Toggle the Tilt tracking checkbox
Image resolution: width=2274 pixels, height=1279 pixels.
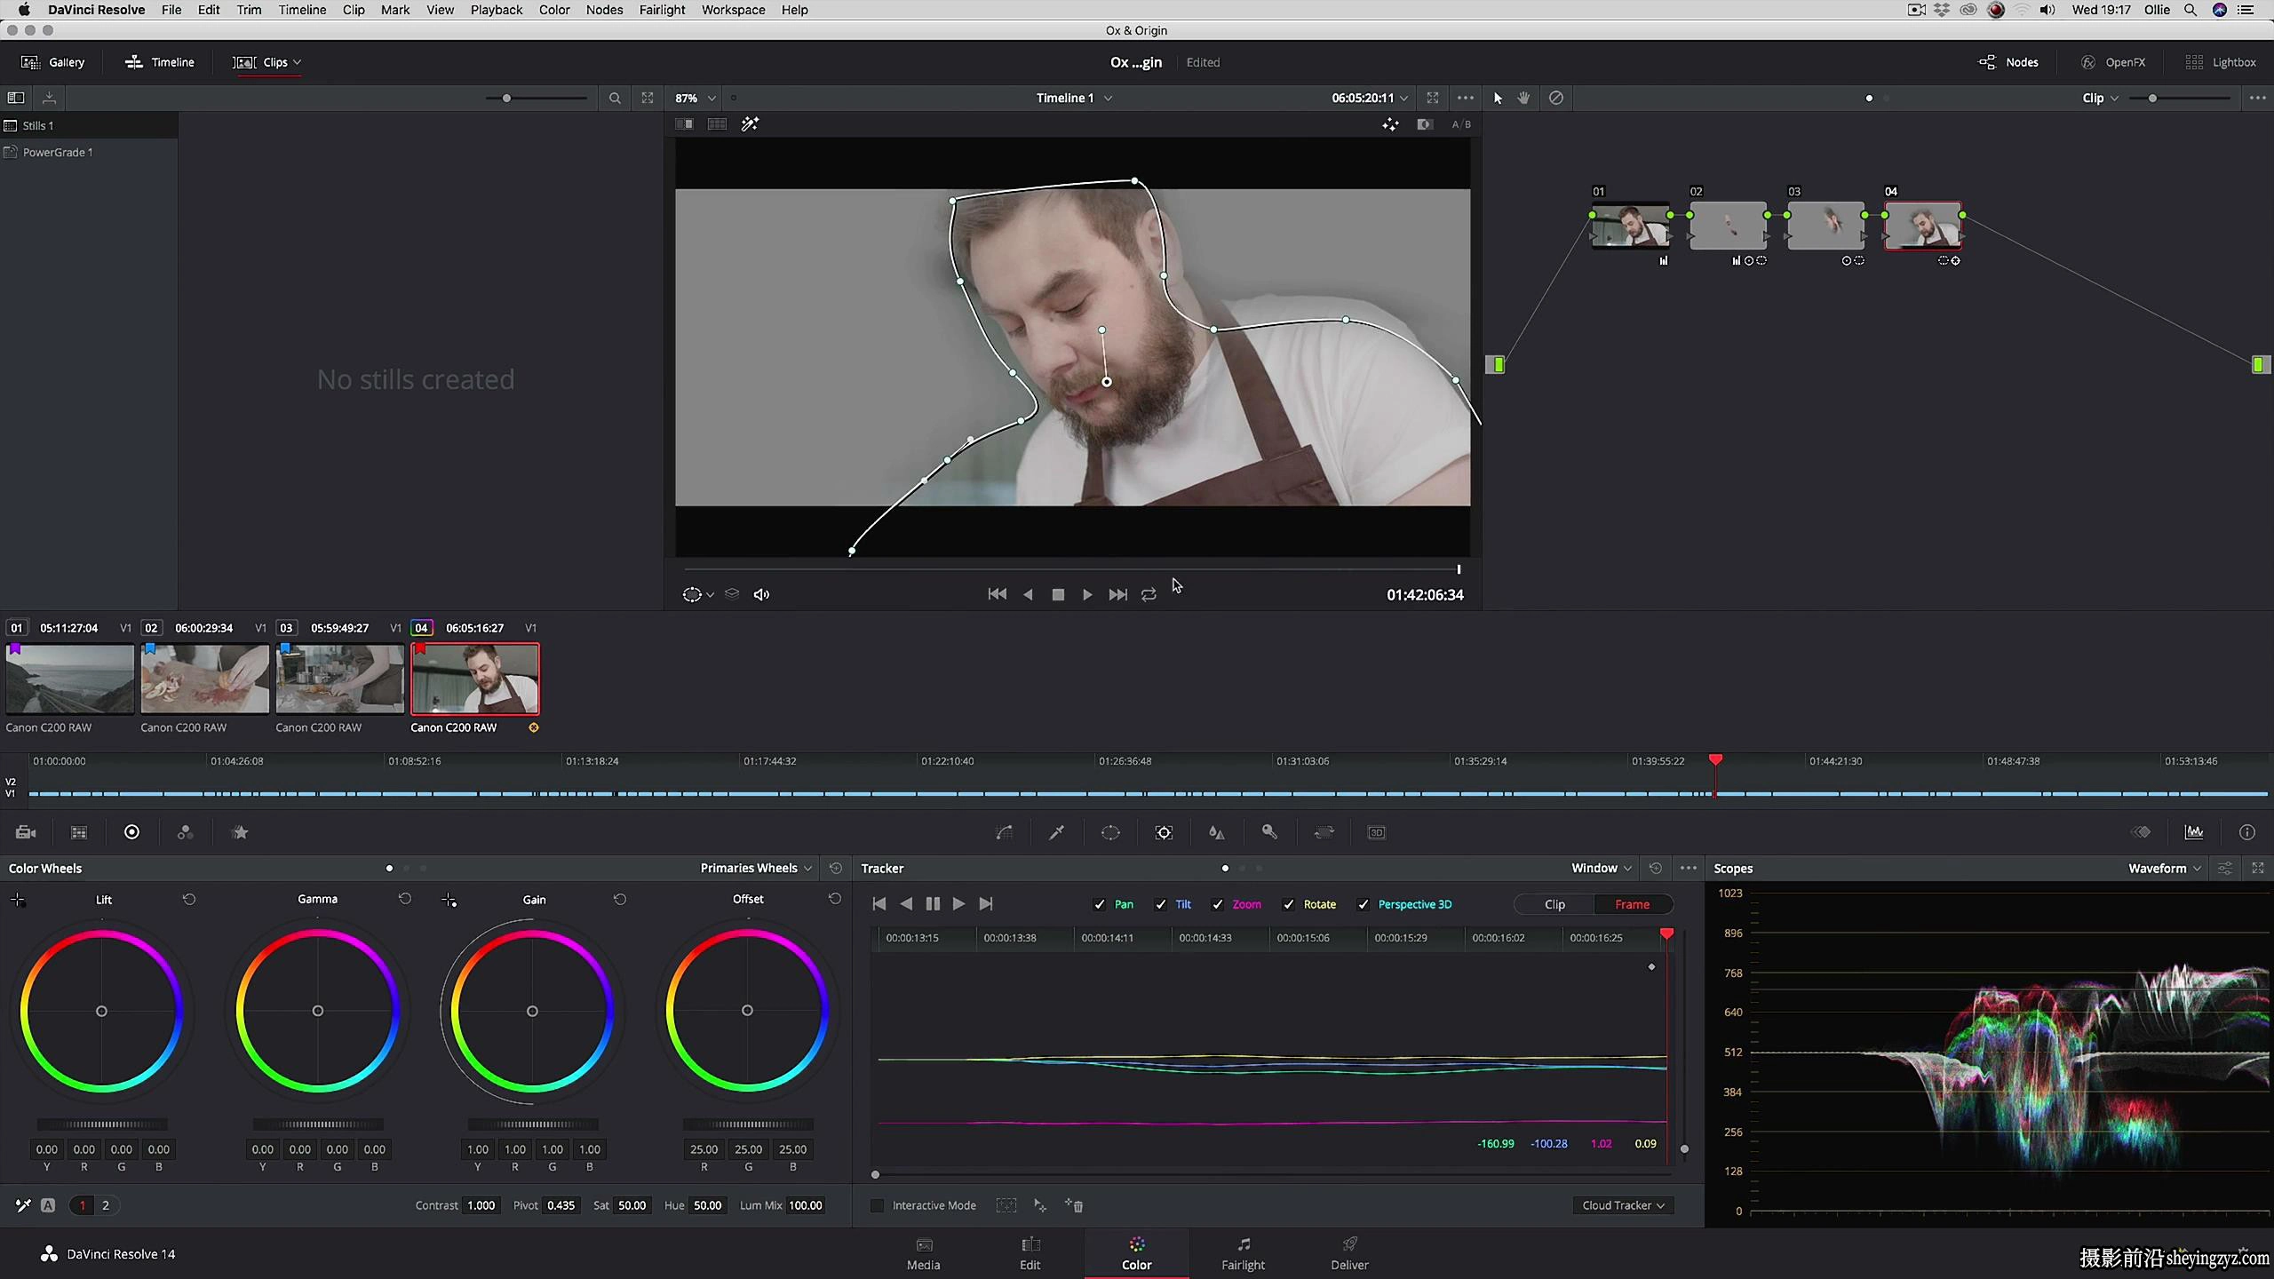coord(1160,904)
